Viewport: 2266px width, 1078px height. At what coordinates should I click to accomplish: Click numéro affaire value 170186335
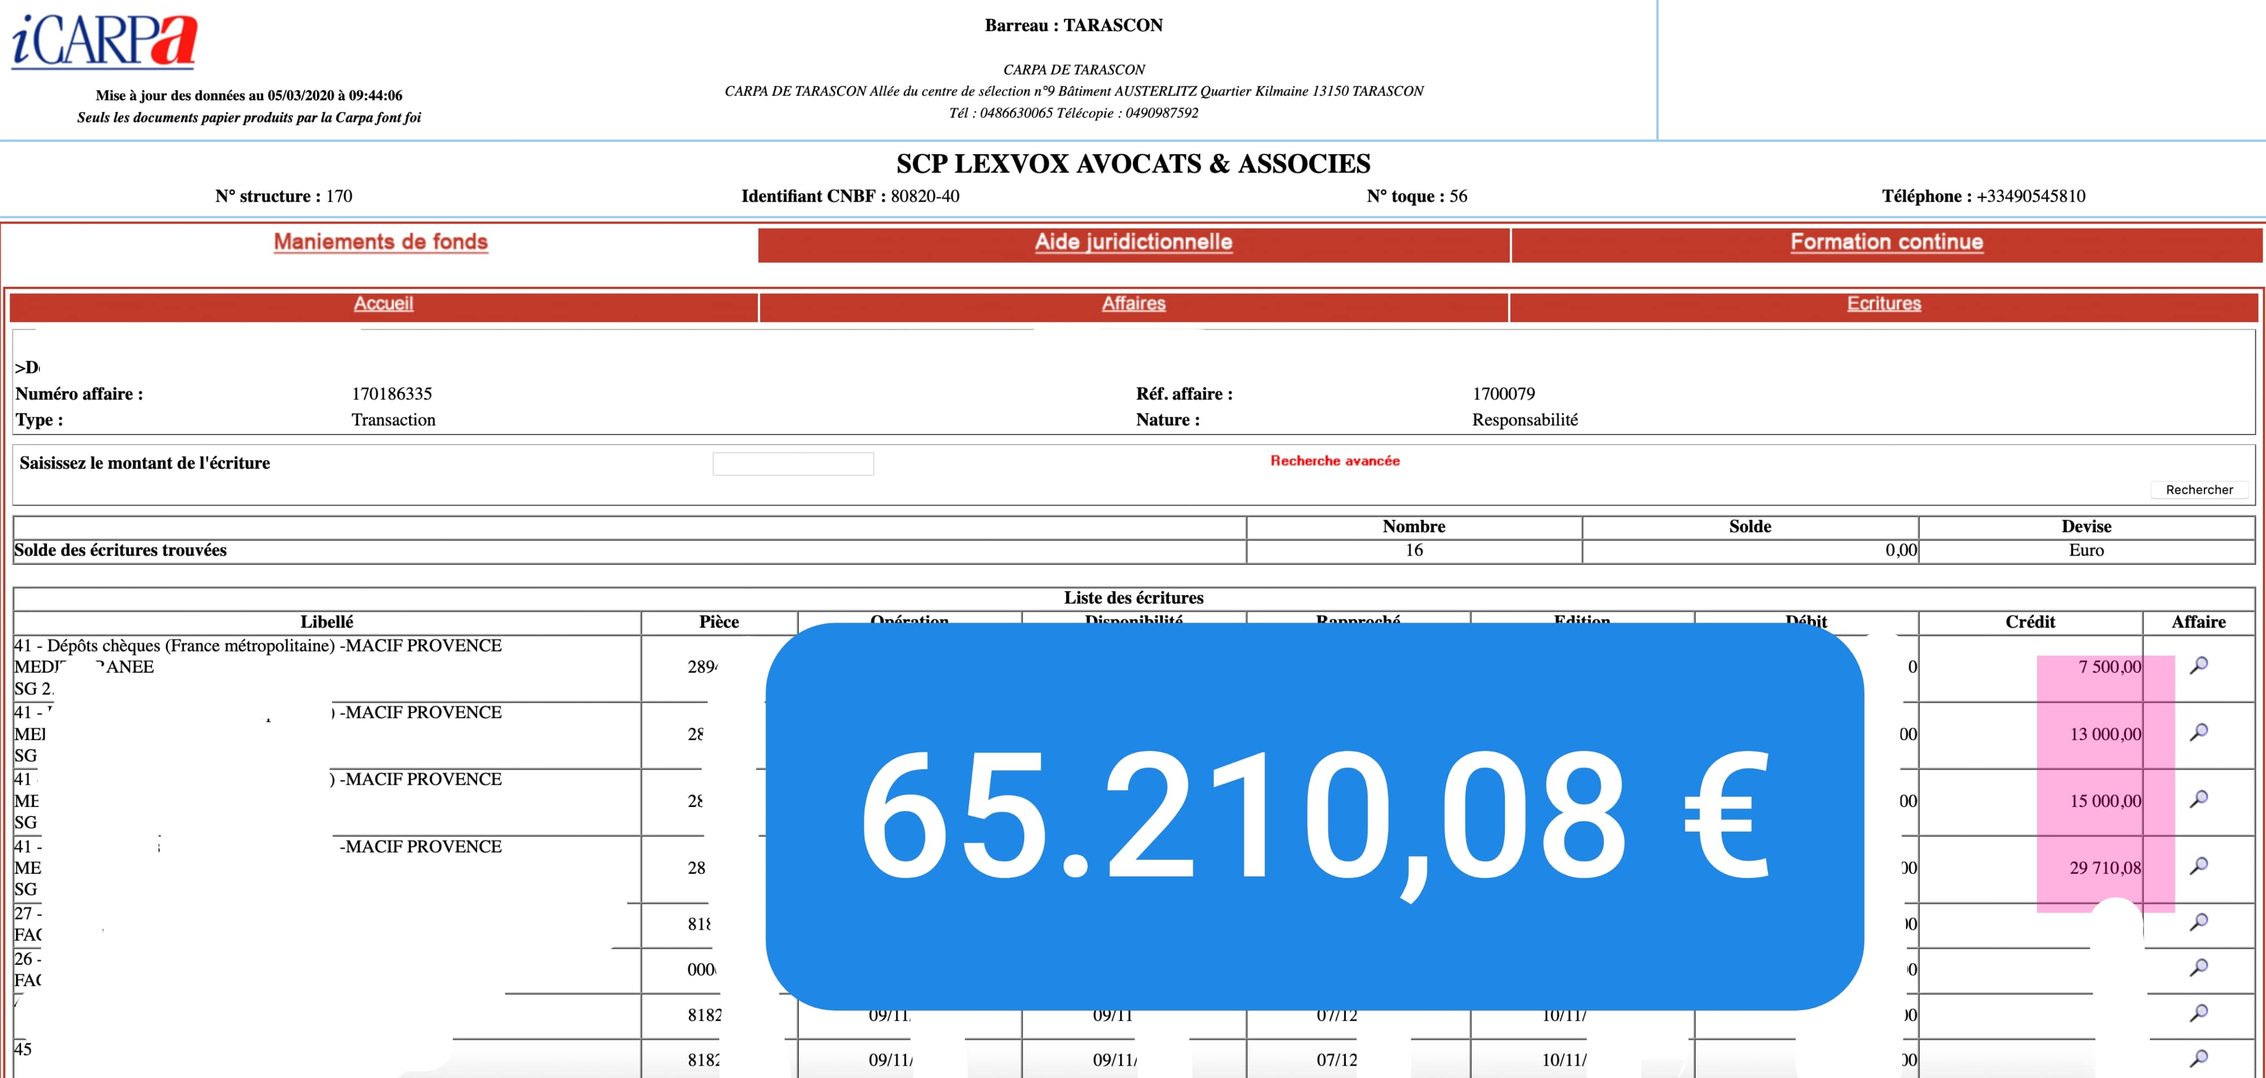[392, 394]
